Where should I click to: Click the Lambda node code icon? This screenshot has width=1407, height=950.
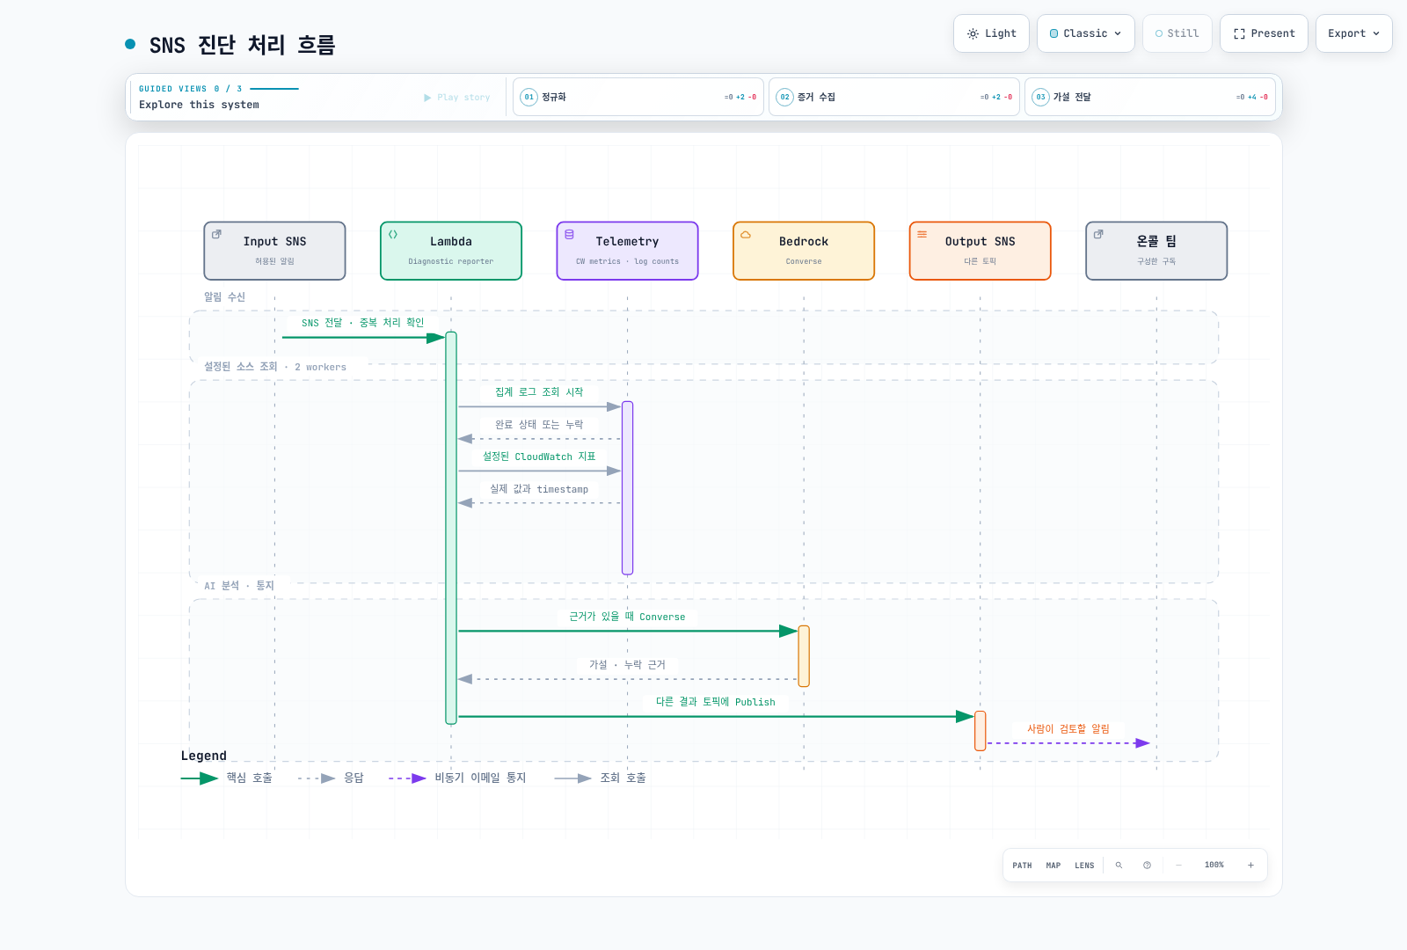pos(393,235)
